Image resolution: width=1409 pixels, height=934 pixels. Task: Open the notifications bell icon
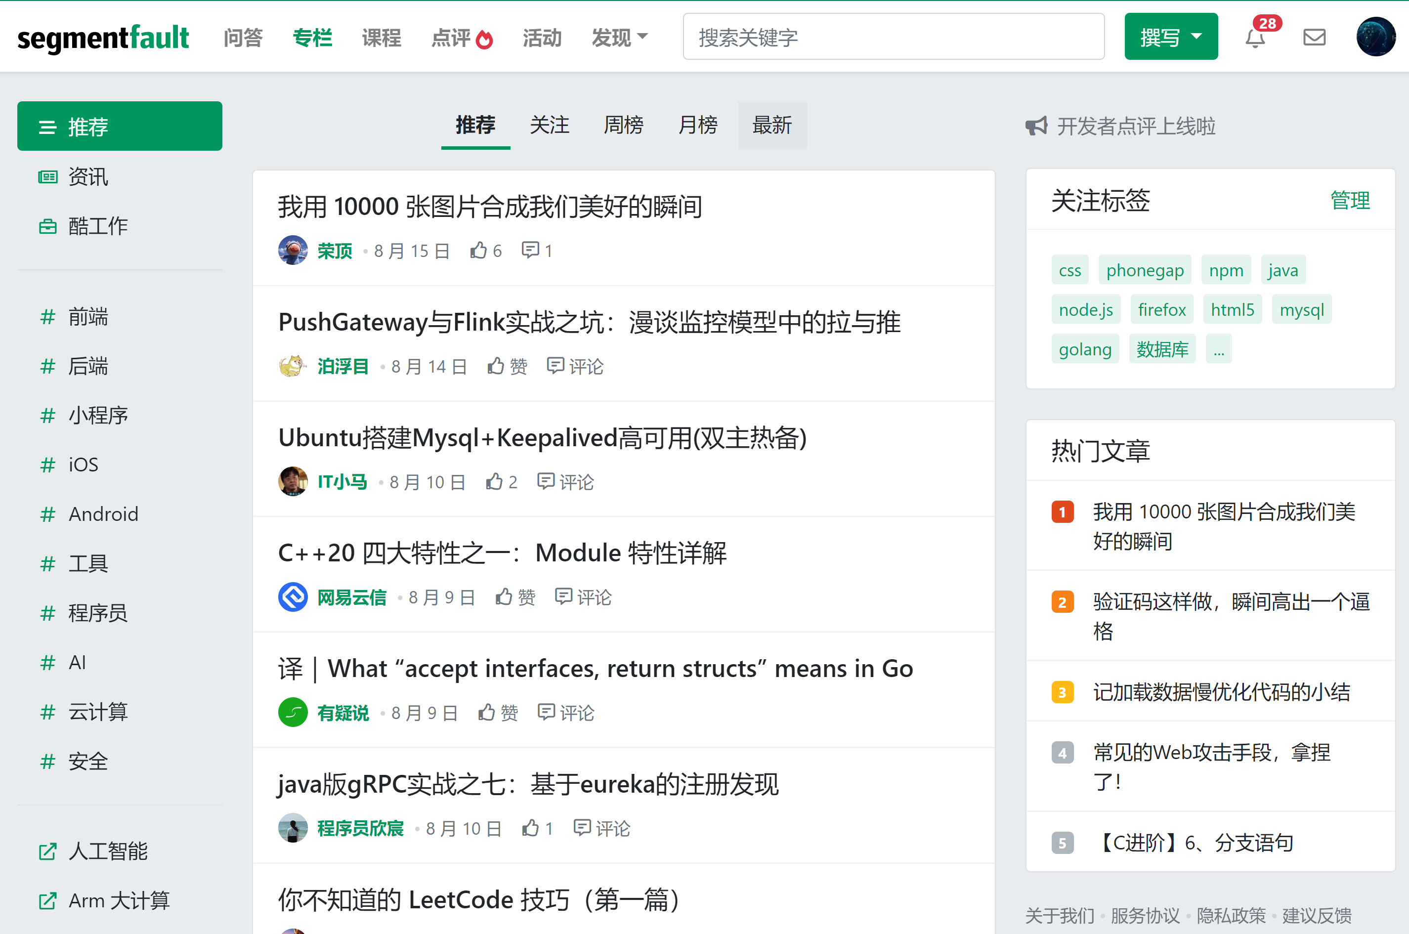point(1255,38)
